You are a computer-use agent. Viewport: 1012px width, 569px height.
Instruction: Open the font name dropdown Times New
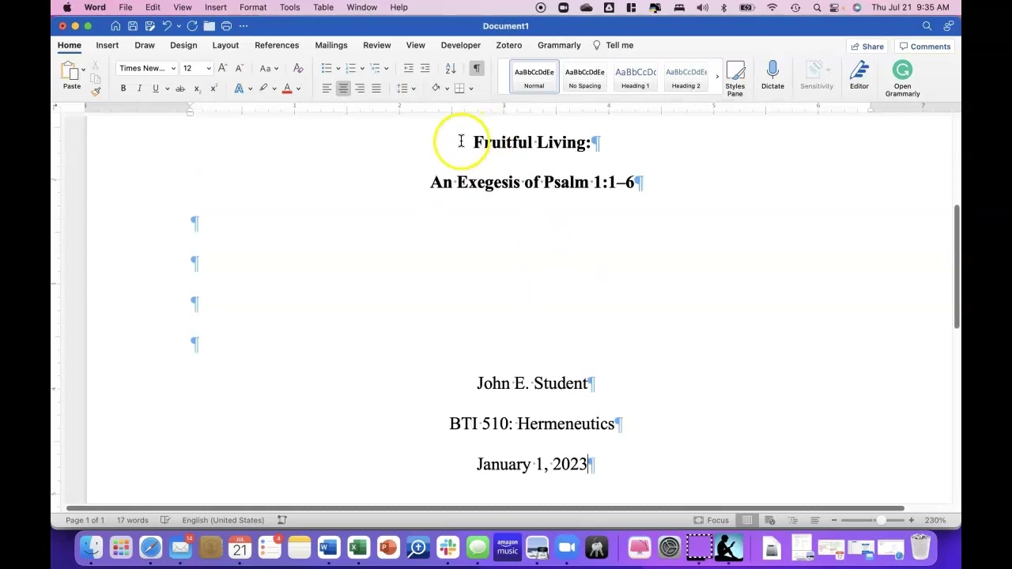(x=173, y=69)
